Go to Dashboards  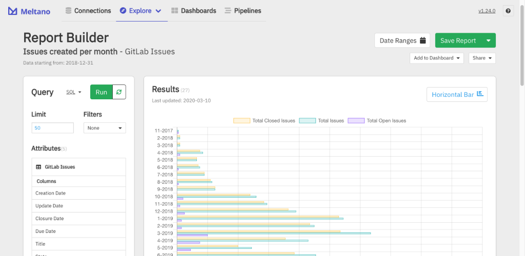coord(193,11)
